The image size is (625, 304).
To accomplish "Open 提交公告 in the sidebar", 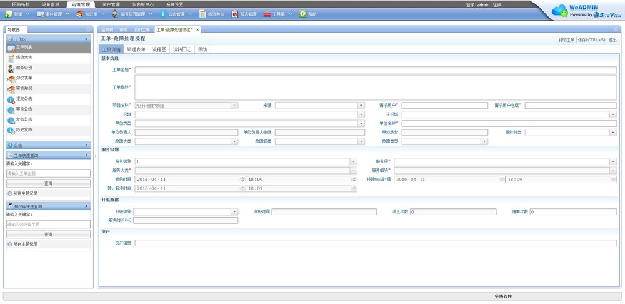I will coord(24,99).
